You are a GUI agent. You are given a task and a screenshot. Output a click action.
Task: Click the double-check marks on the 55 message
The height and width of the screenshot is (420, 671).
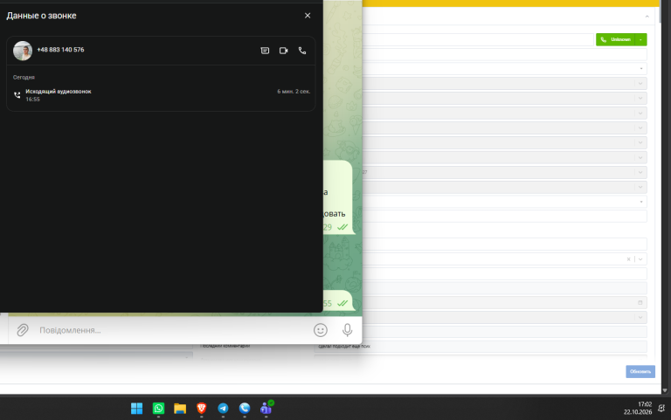[342, 303]
